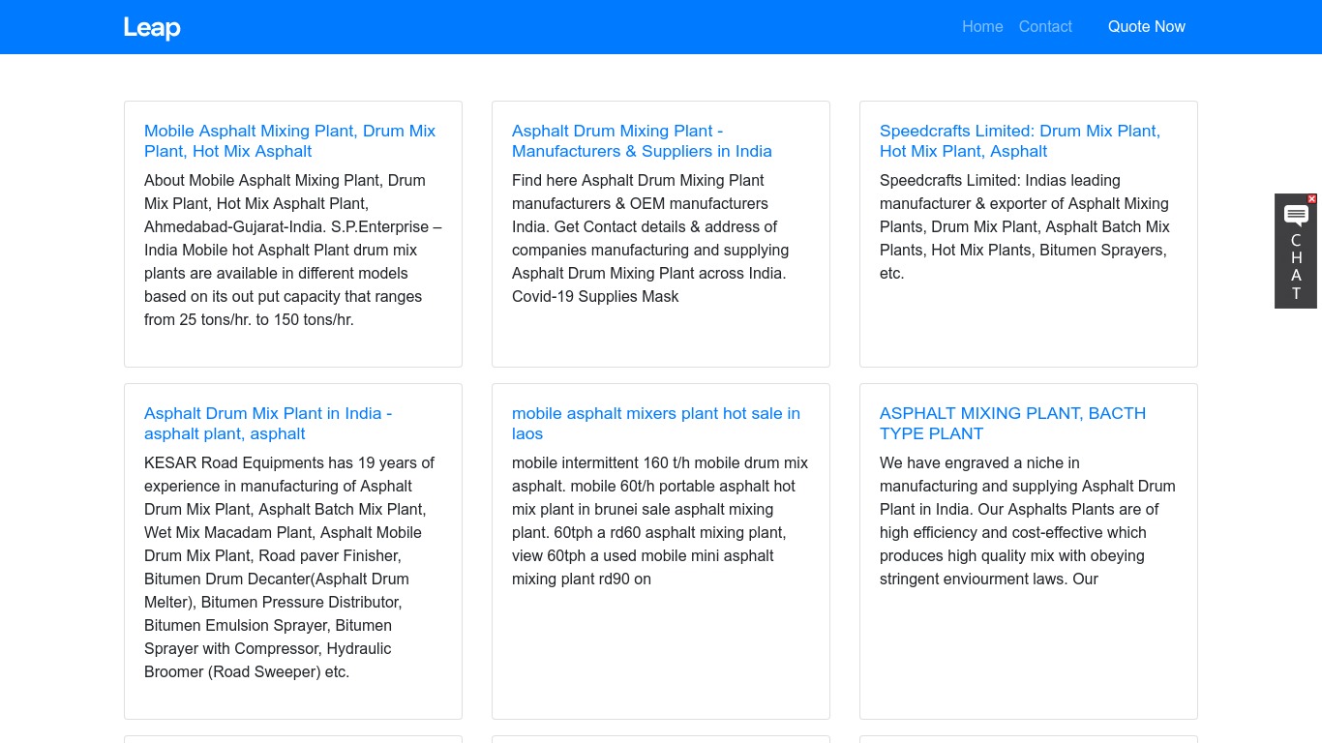Screen dimensions: 1322x743
Task: Open mobile asphalt mixers plant laos link
Action: pos(655,424)
